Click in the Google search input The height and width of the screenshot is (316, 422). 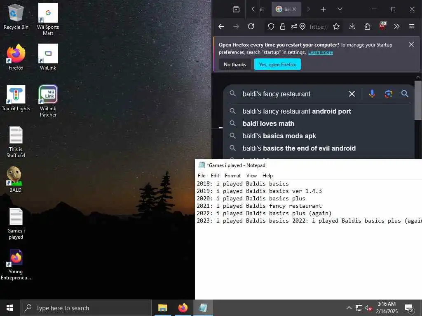(293, 94)
